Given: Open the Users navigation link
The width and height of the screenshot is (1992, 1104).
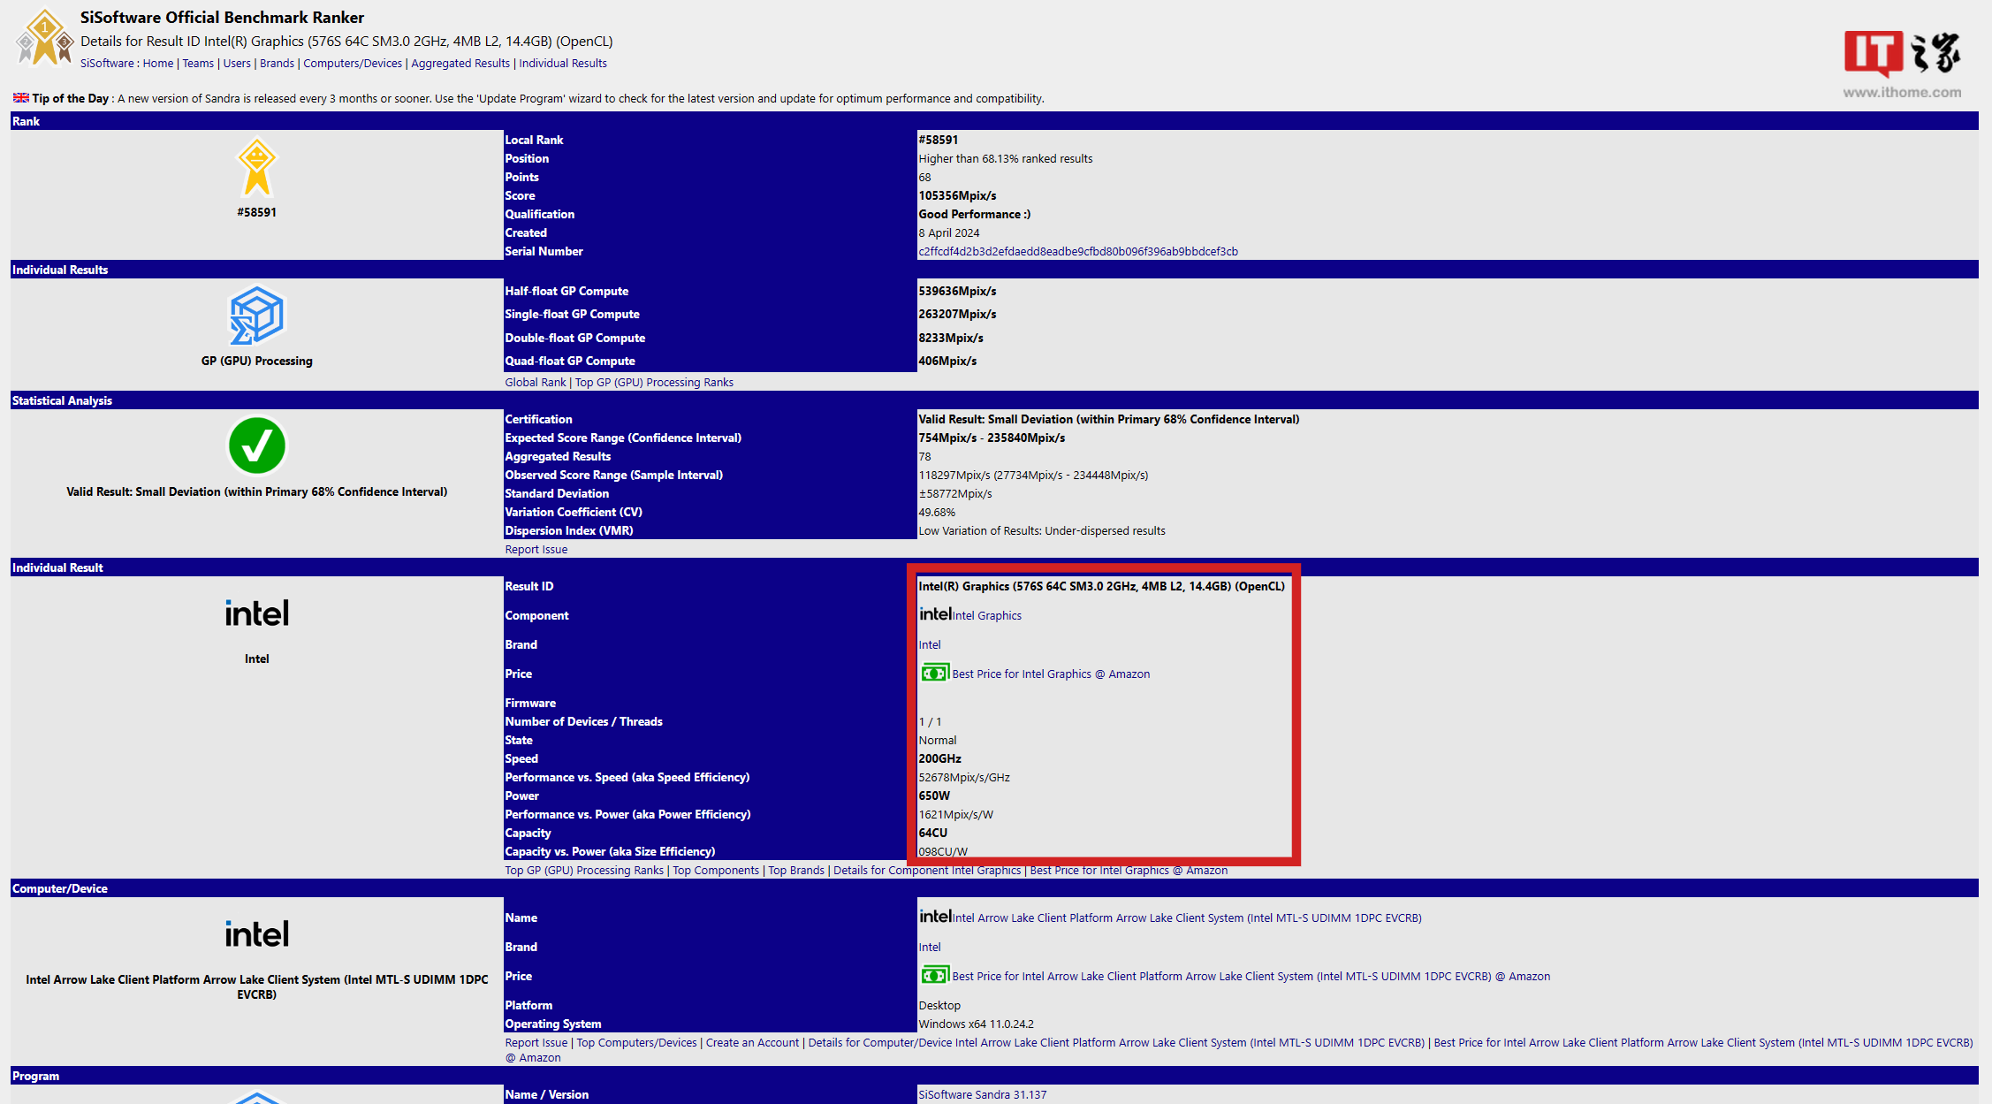Looking at the screenshot, I should pos(237,64).
